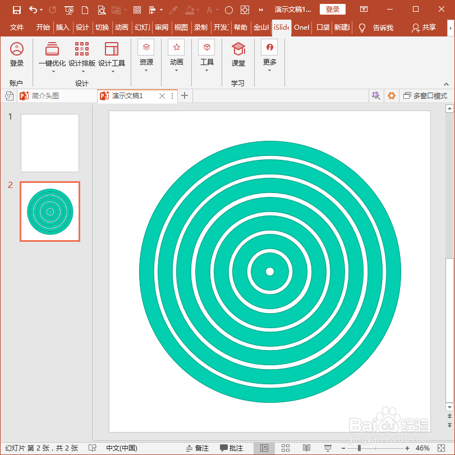
Task: Click the zoom slider handle
Action: [359, 448]
